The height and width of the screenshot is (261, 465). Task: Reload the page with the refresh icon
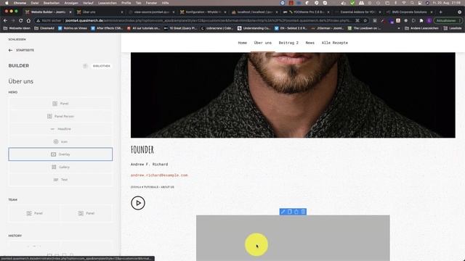coord(21,20)
